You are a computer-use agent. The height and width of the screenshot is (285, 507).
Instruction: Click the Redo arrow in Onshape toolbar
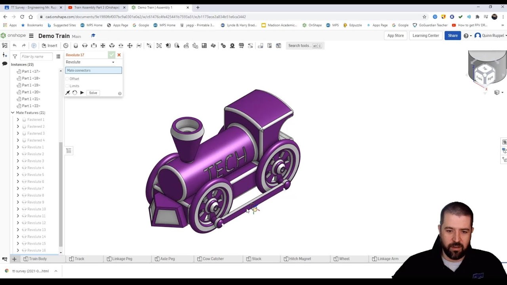coord(24,46)
